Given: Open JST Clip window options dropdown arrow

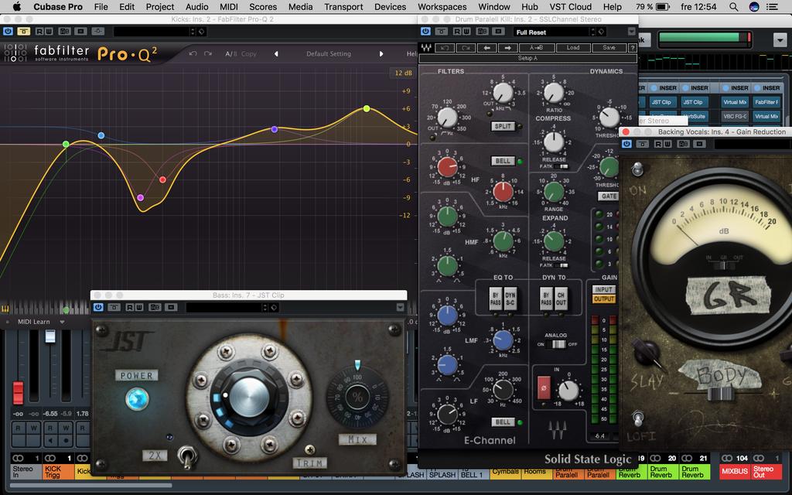Looking at the screenshot, I should click(x=400, y=307).
